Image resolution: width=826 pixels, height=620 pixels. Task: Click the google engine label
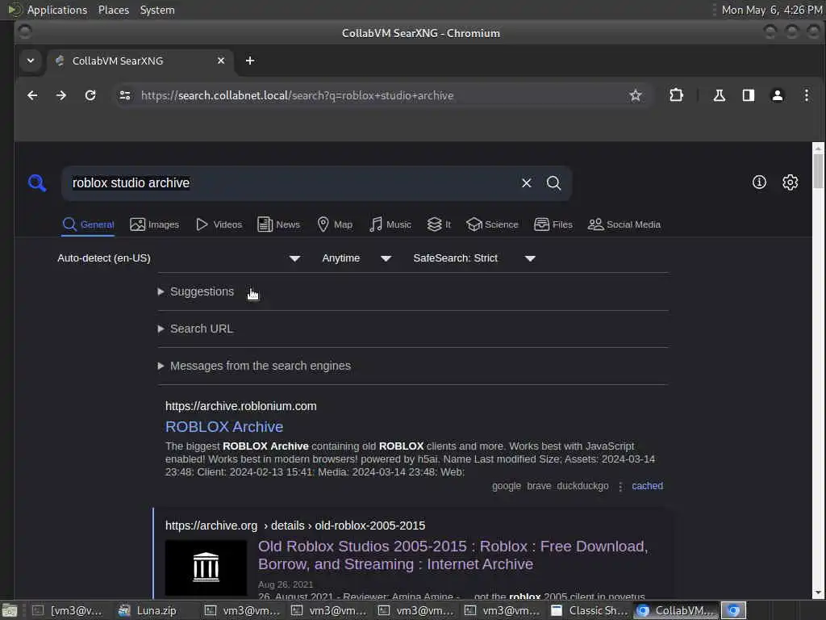point(507,486)
